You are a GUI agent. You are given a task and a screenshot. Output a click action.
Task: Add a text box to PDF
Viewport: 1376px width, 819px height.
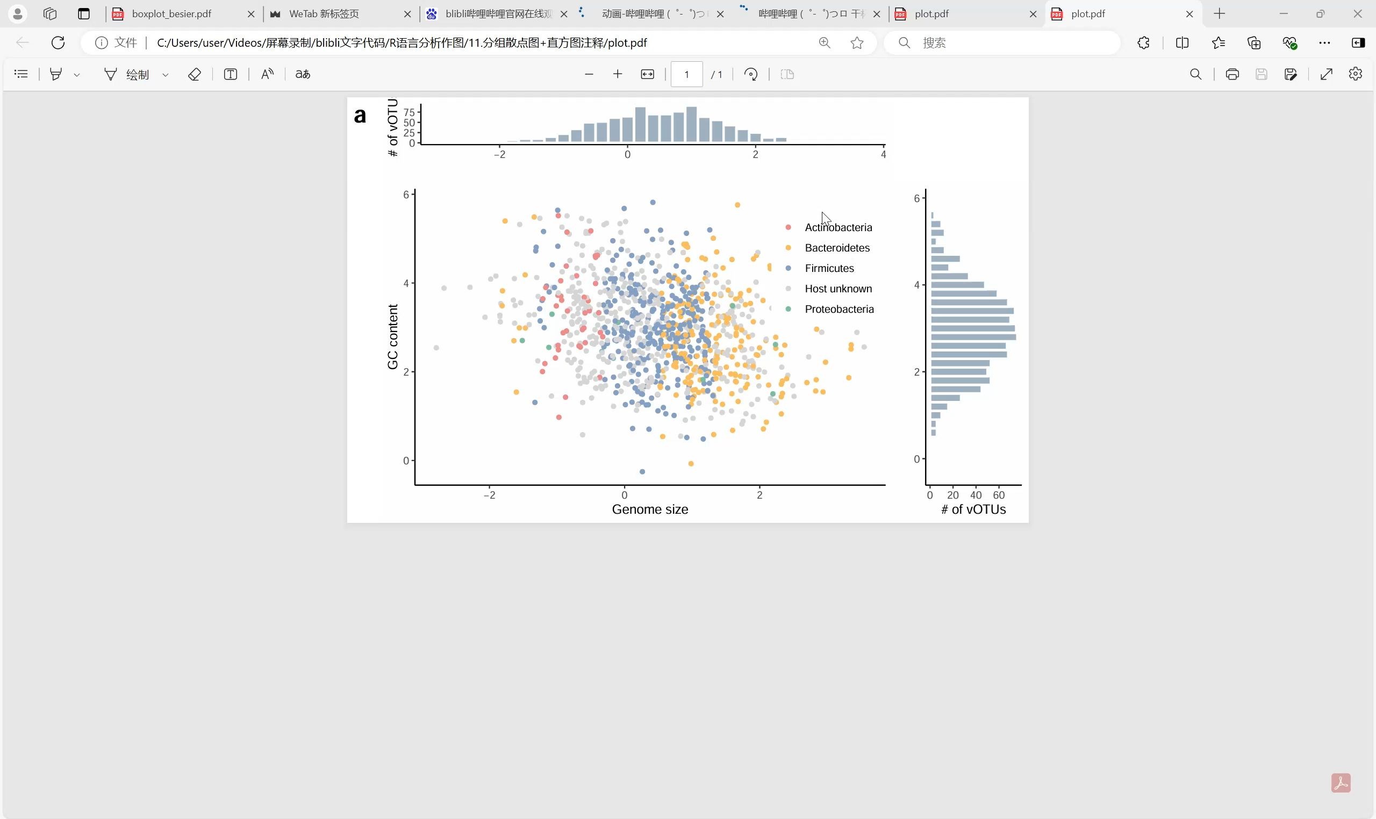[x=231, y=74]
